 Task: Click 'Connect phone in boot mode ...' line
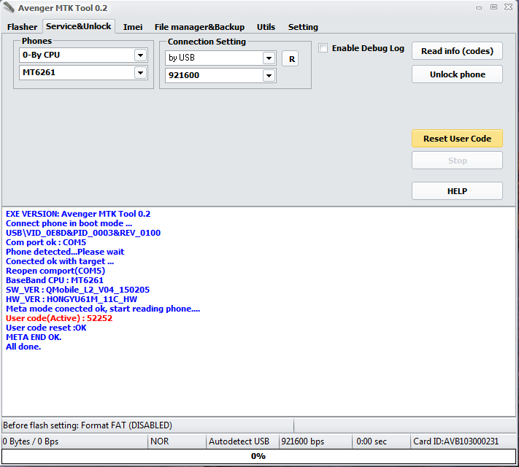69,223
